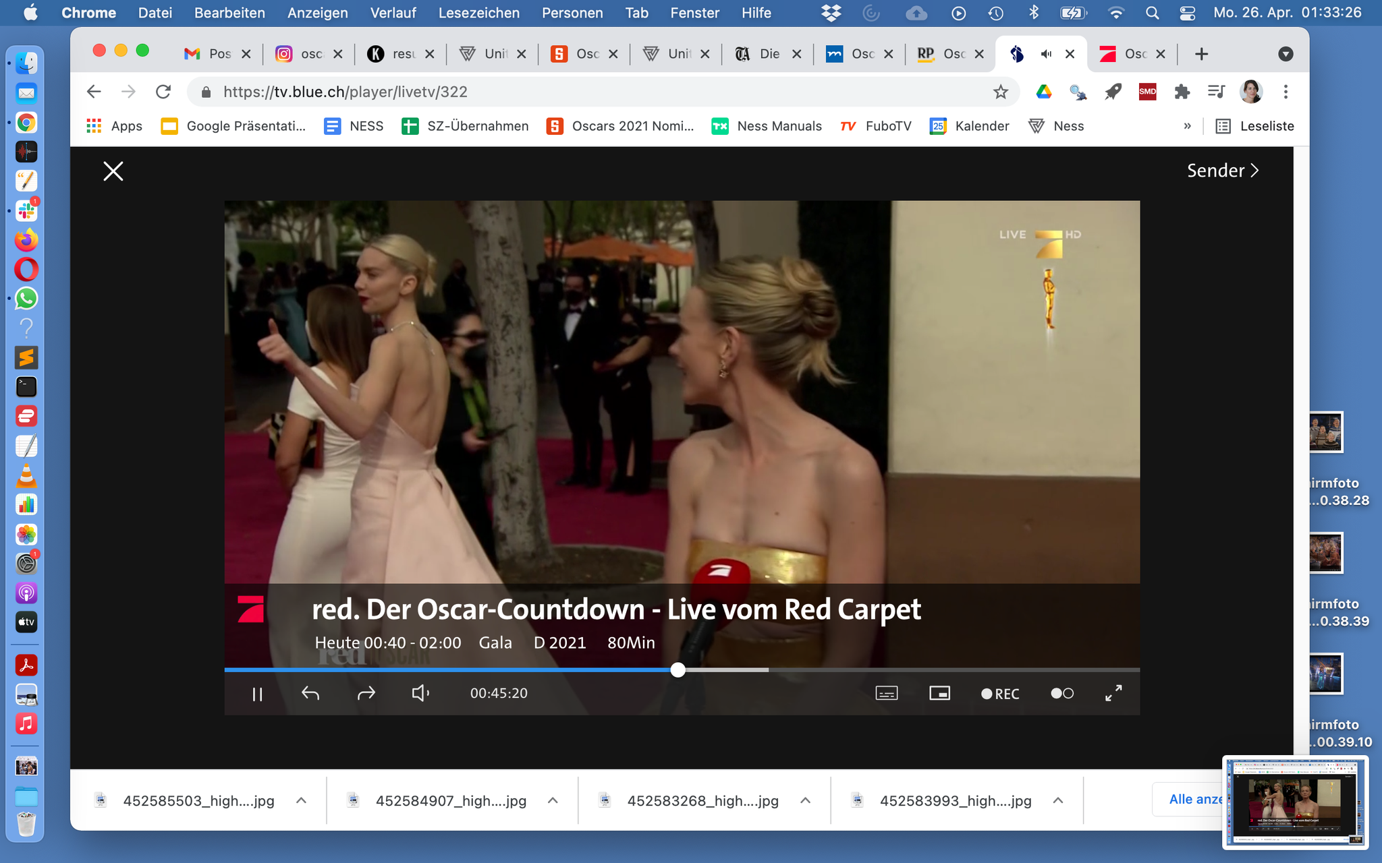Expand options for 452585503_high jpg download
Image resolution: width=1382 pixels, height=863 pixels.
pyautogui.click(x=302, y=800)
